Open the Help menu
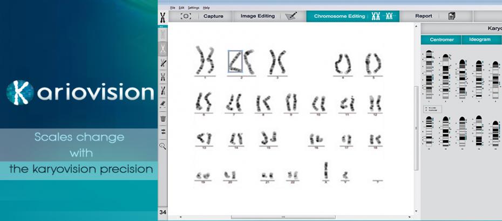Screen dimensions: 502x221 coord(206,8)
